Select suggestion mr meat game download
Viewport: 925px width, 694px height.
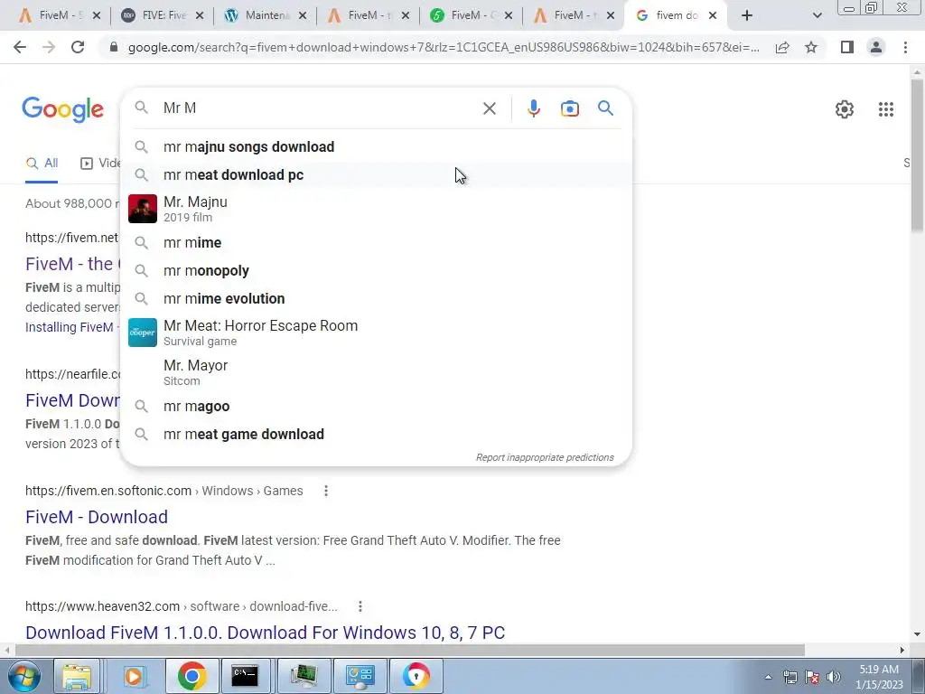point(376,435)
